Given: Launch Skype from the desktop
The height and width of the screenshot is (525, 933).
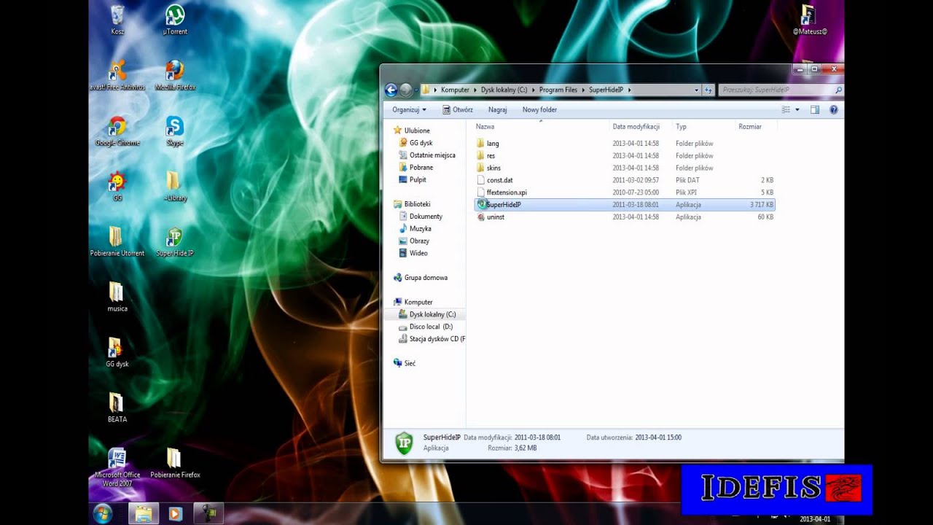Looking at the screenshot, I should [175, 131].
